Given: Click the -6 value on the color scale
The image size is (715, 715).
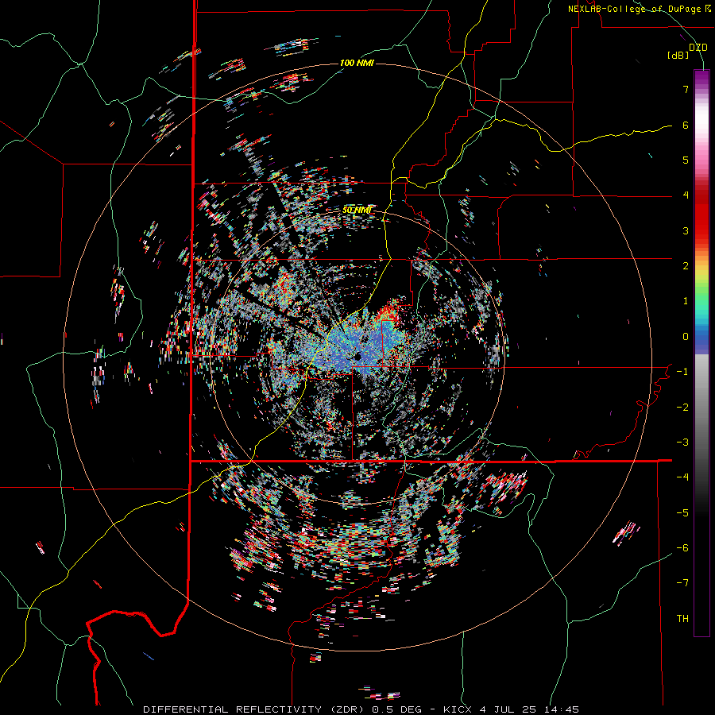Looking at the screenshot, I should point(682,548).
